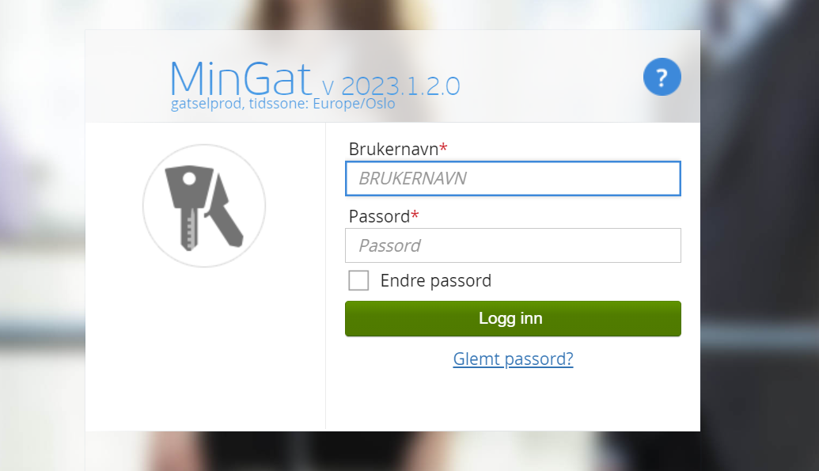This screenshot has height=471, width=819.
Task: Click empty white area below Glemt passord
Action: pyautogui.click(x=513, y=400)
